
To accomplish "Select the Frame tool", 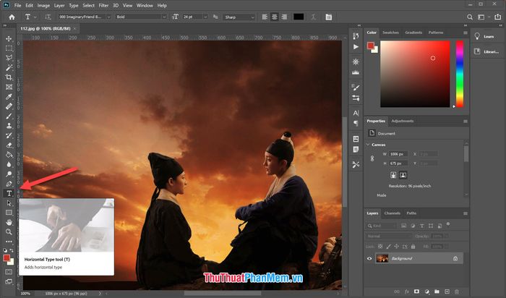I will pos(9,87).
